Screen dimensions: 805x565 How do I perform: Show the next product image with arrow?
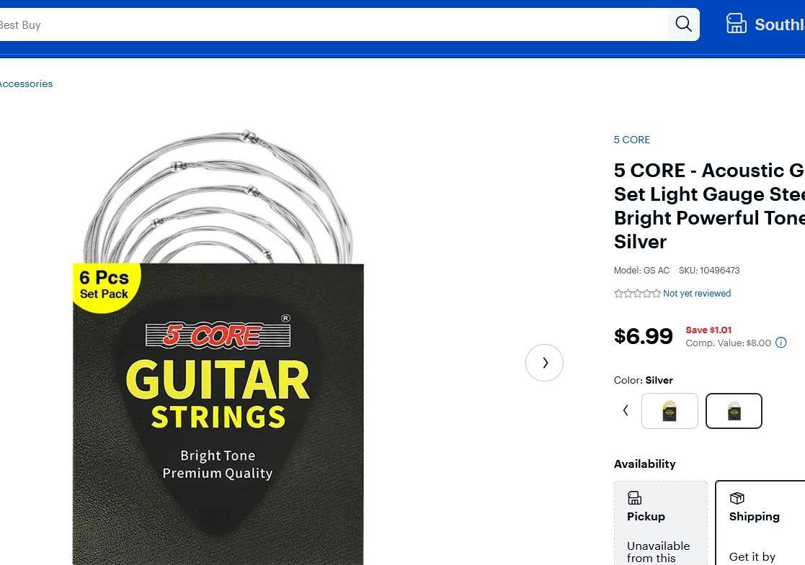[x=544, y=363]
